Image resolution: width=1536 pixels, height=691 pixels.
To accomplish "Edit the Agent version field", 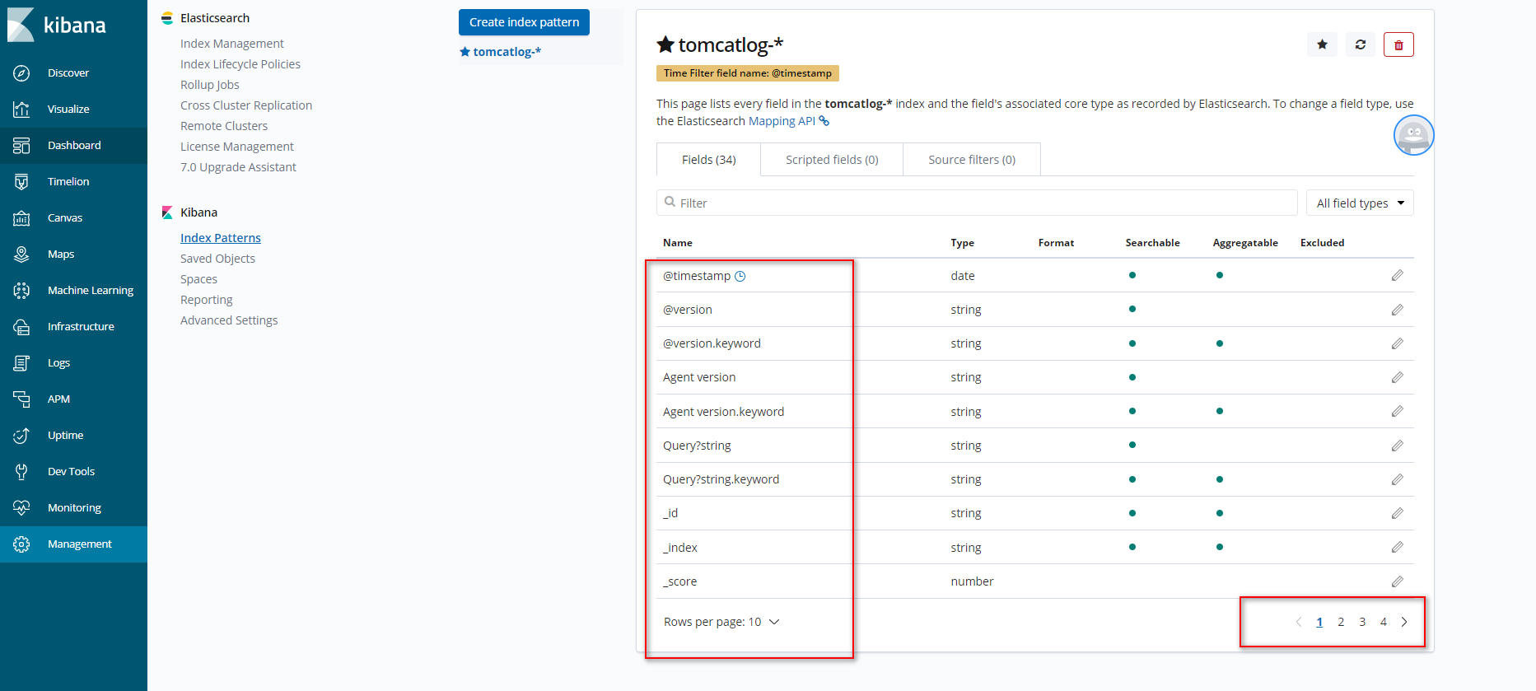I will tap(1398, 377).
